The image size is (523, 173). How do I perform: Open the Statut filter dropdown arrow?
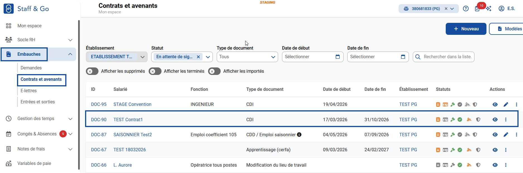pos(208,57)
